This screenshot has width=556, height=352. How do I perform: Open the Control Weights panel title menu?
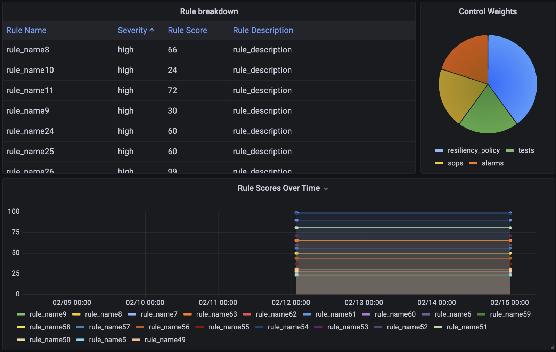488,11
